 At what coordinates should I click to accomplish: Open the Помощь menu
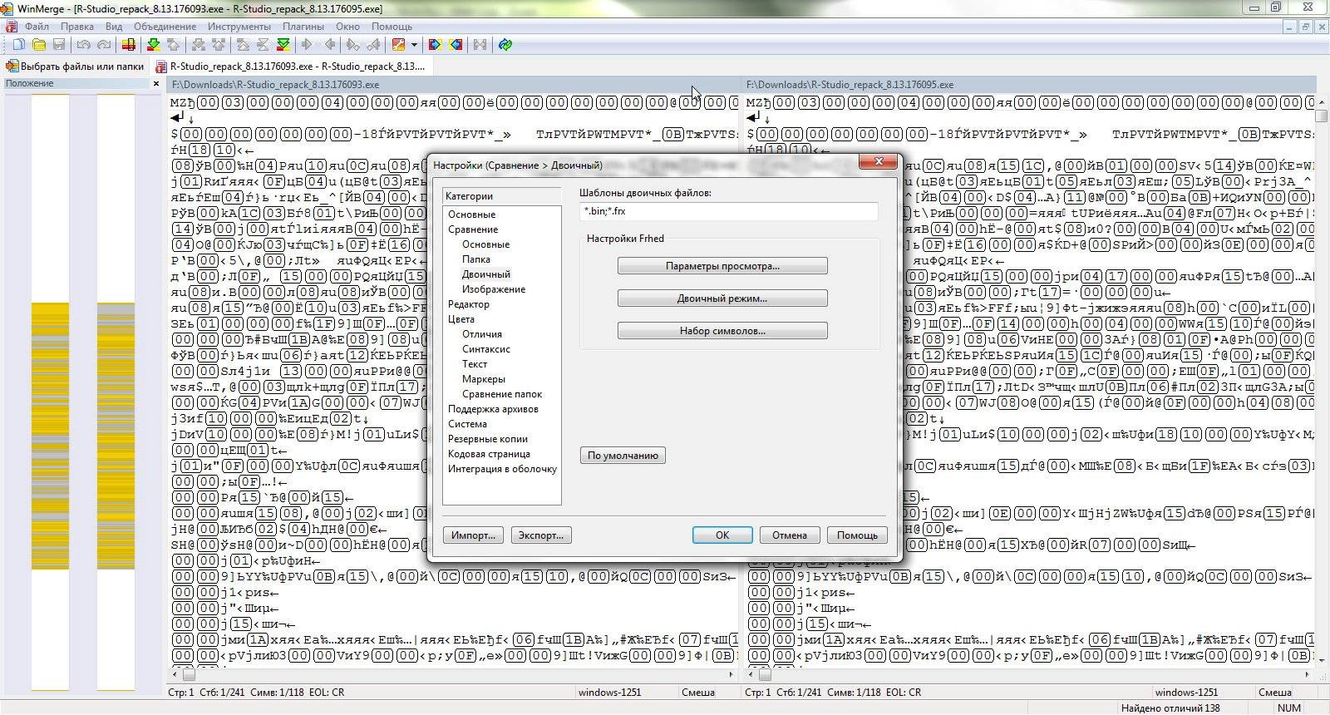(392, 27)
